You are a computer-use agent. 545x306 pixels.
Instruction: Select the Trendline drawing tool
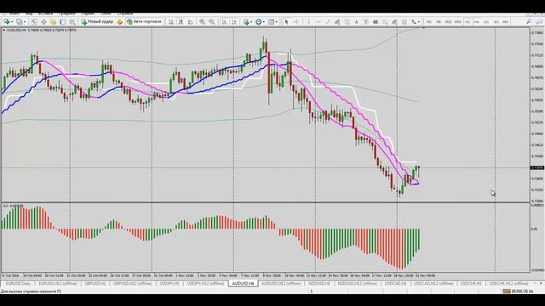click(327, 22)
